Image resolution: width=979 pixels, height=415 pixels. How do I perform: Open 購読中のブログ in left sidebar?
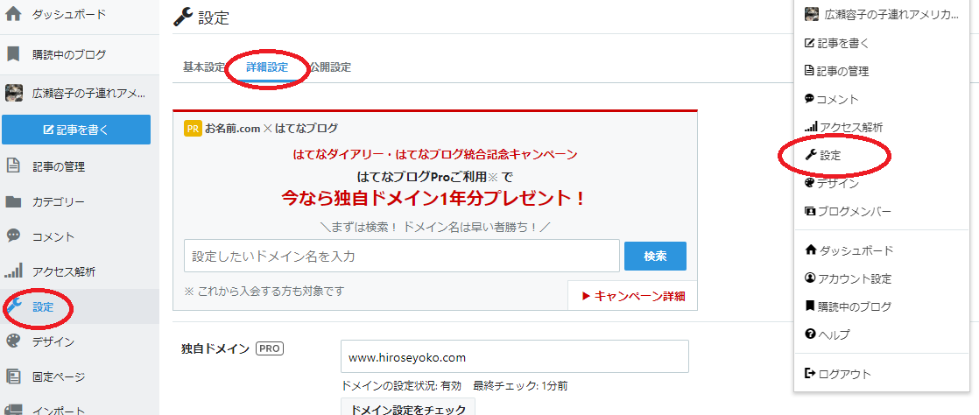68,54
